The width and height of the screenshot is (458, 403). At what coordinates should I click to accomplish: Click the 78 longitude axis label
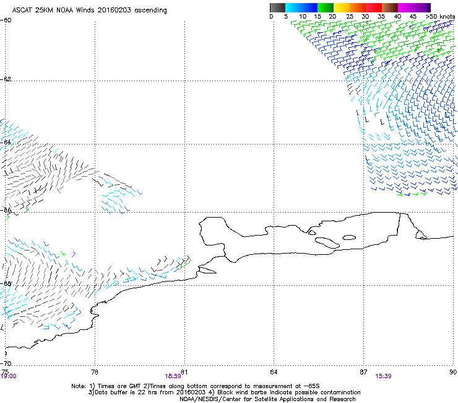tap(95, 372)
